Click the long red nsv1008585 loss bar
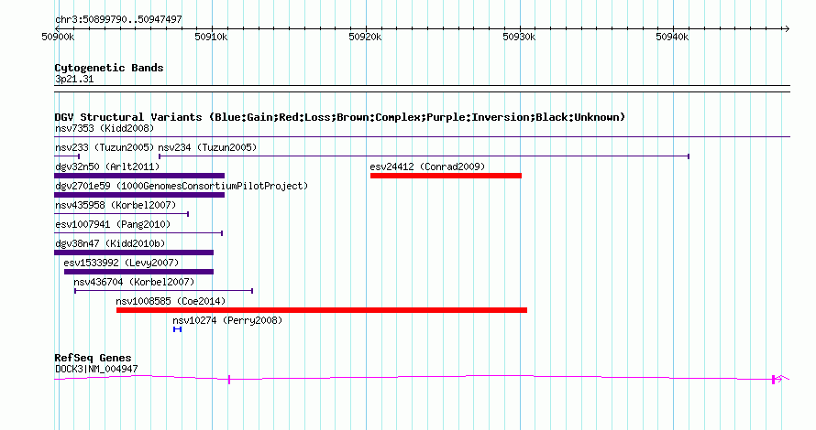This screenshot has width=816, height=430. coord(322,310)
